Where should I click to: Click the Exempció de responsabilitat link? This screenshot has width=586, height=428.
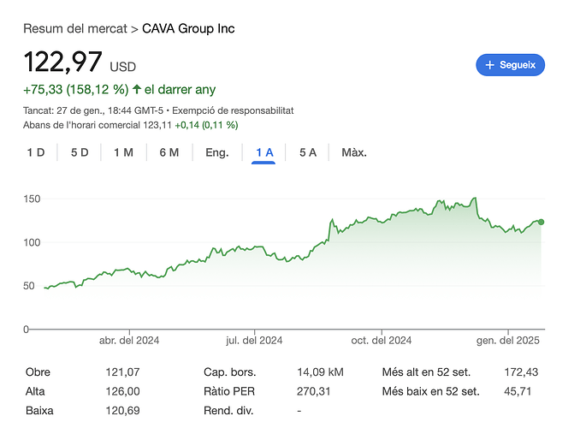click(x=233, y=110)
